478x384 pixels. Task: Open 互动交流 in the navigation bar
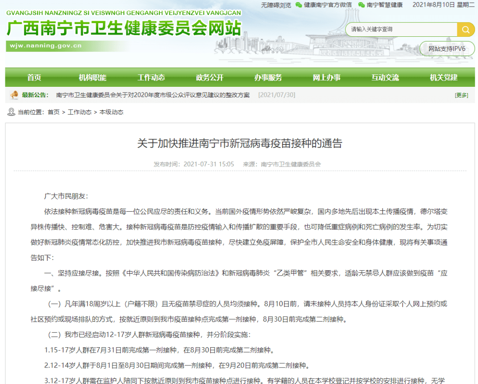coord(385,78)
